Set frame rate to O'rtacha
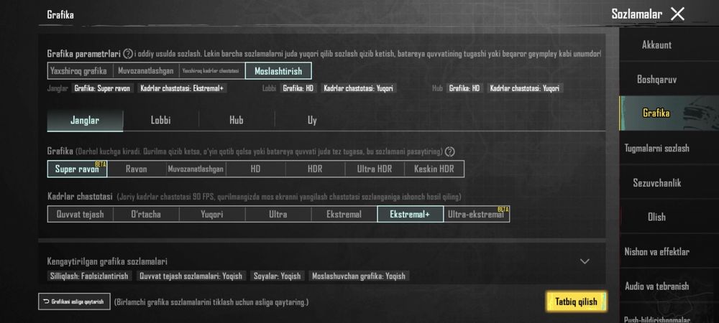This screenshot has height=323, width=719. (x=146, y=214)
